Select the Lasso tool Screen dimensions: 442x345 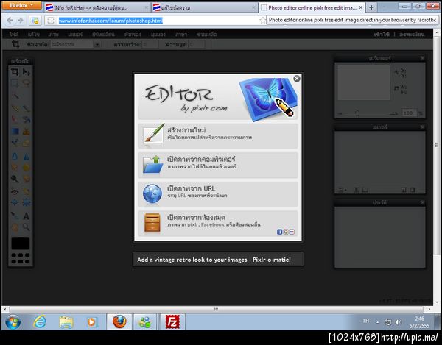click(27, 83)
